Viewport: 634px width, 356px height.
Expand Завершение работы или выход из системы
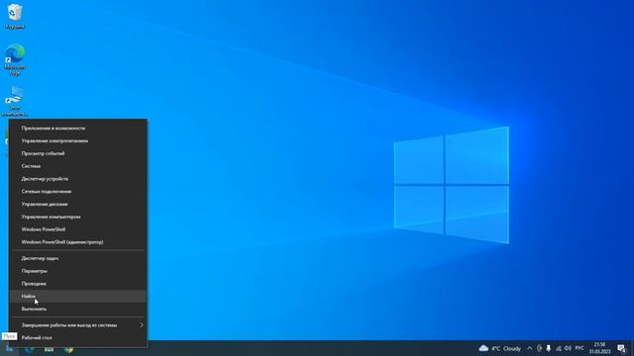pos(77,325)
